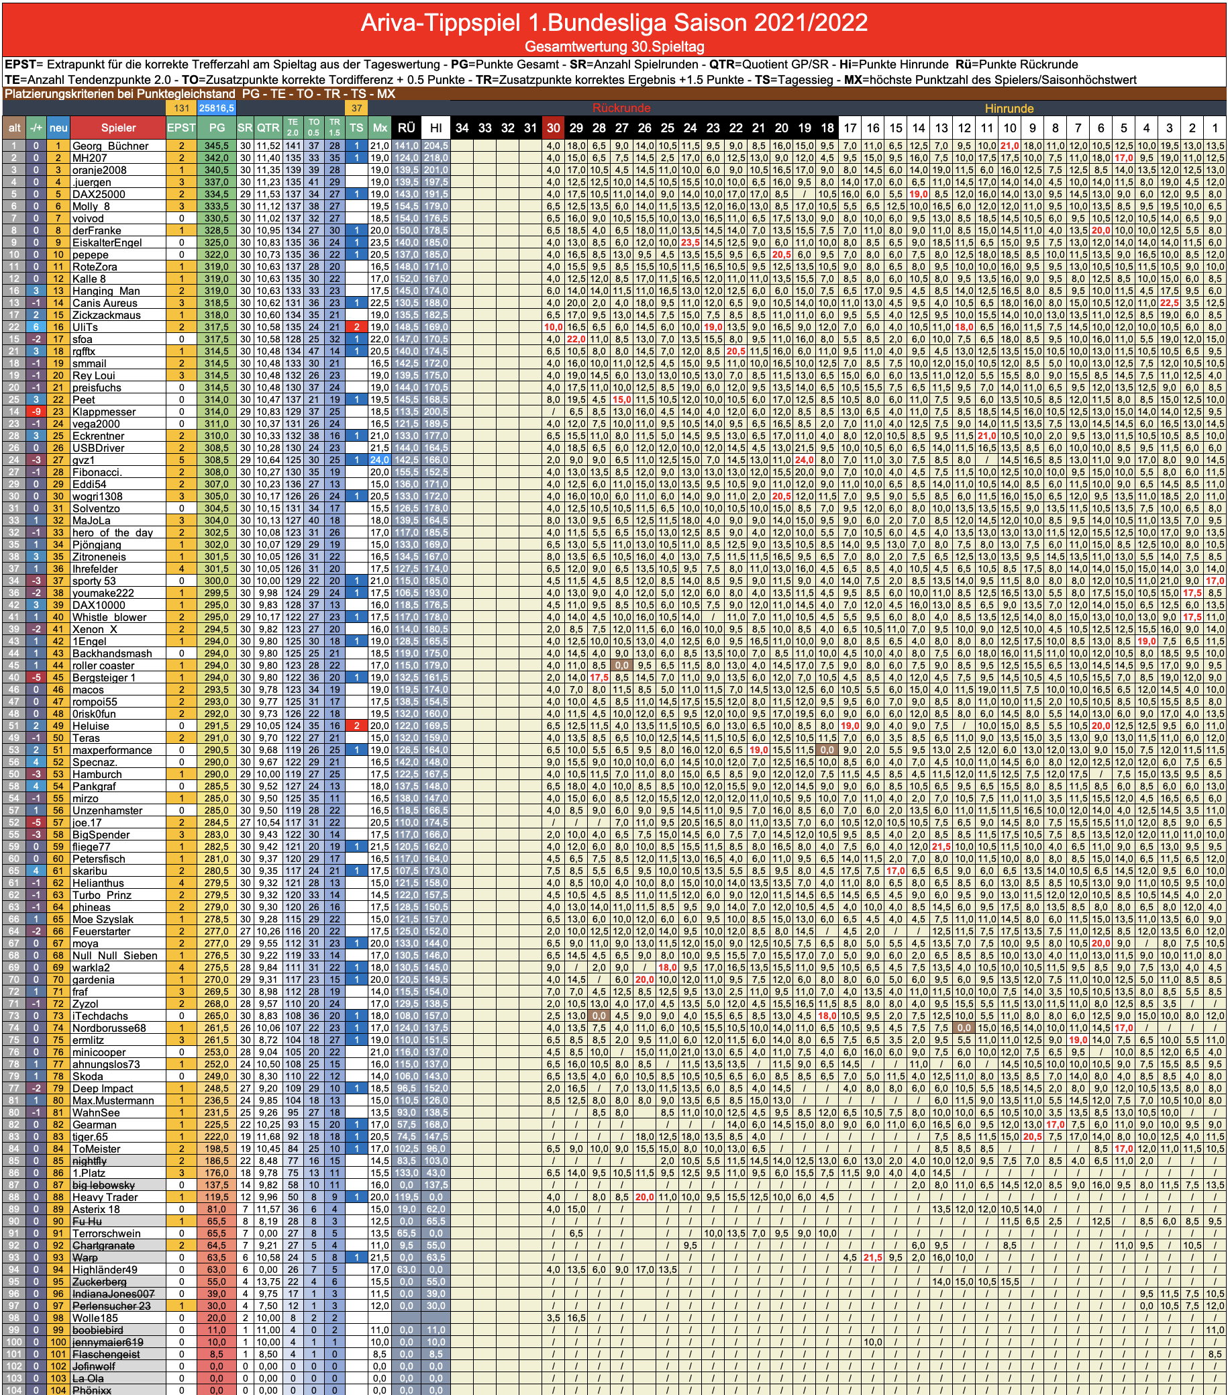Select player Whistle_blower
Image resolution: width=1228 pixels, height=1395 pixels.
(x=109, y=618)
